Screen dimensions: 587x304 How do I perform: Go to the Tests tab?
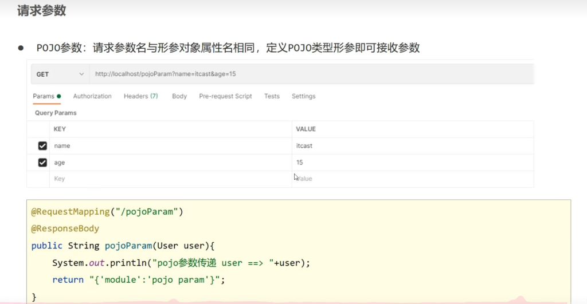point(272,96)
